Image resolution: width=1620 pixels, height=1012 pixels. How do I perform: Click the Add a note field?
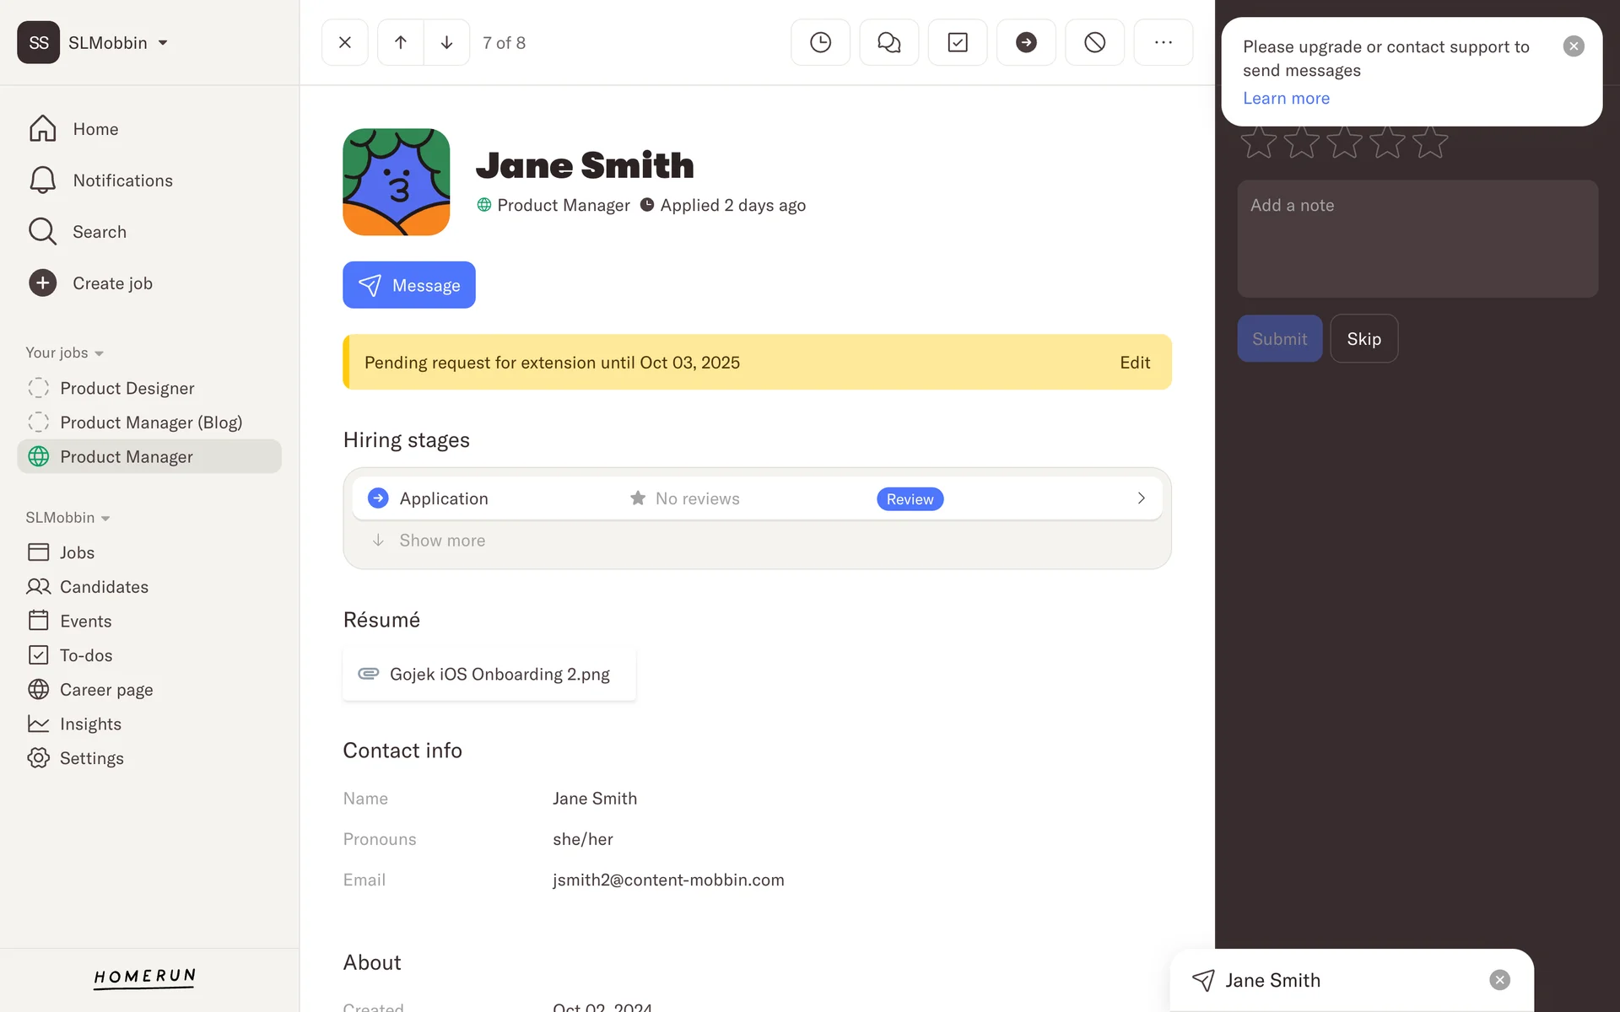1417,238
